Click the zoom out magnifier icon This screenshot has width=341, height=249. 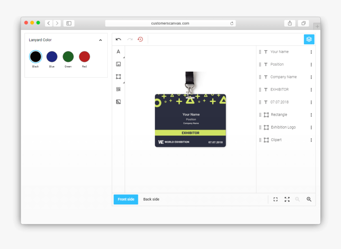tap(297, 199)
